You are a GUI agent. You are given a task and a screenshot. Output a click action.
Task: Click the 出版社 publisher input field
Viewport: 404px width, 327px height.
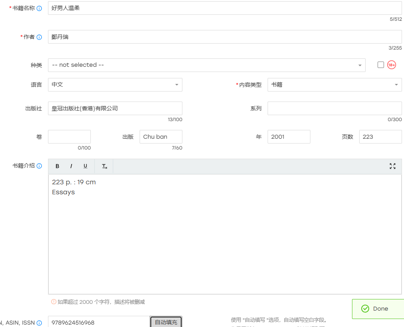[115, 108]
